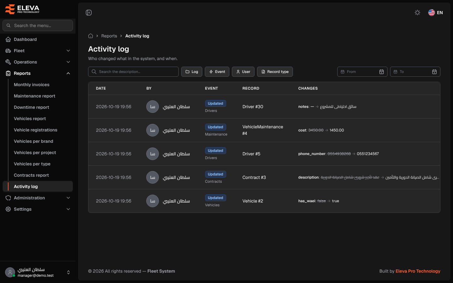453x283 pixels.
Task: Open the Reports breadcrumb link
Action: [109, 36]
